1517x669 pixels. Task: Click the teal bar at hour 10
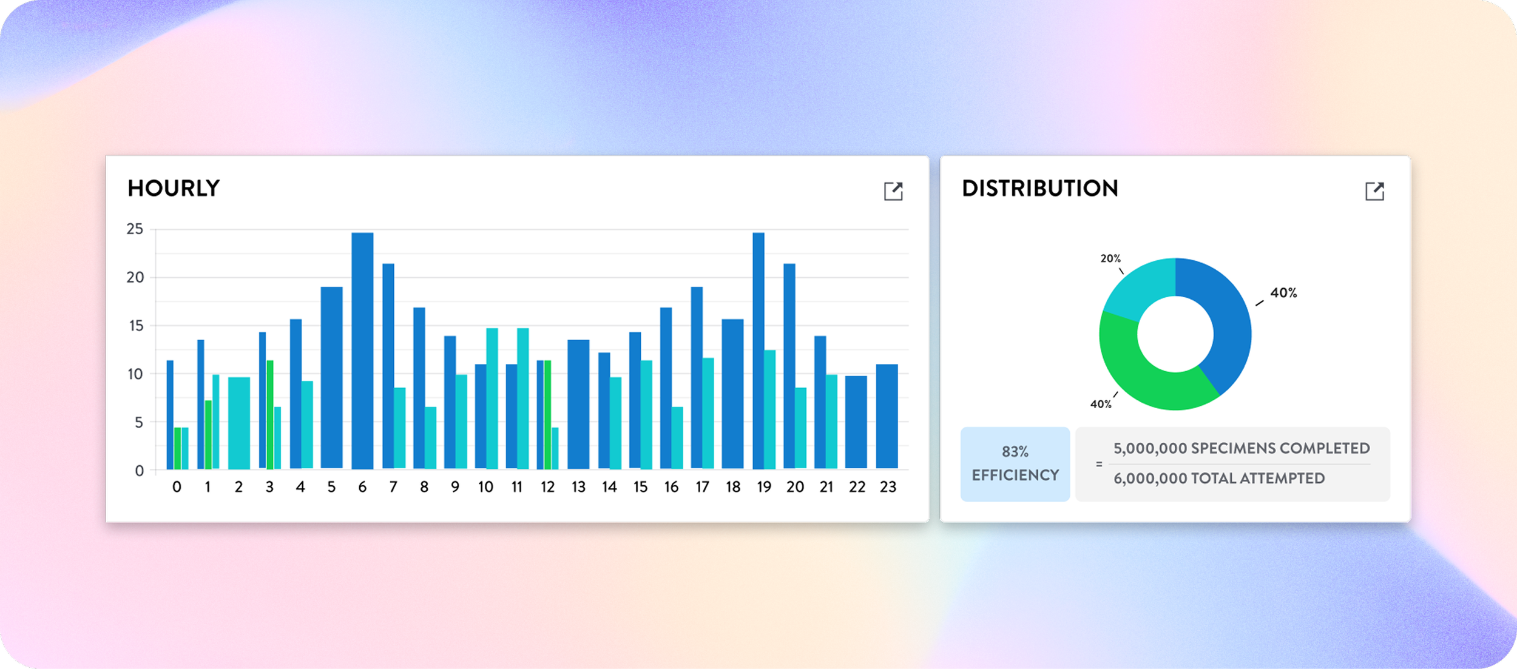click(x=492, y=398)
